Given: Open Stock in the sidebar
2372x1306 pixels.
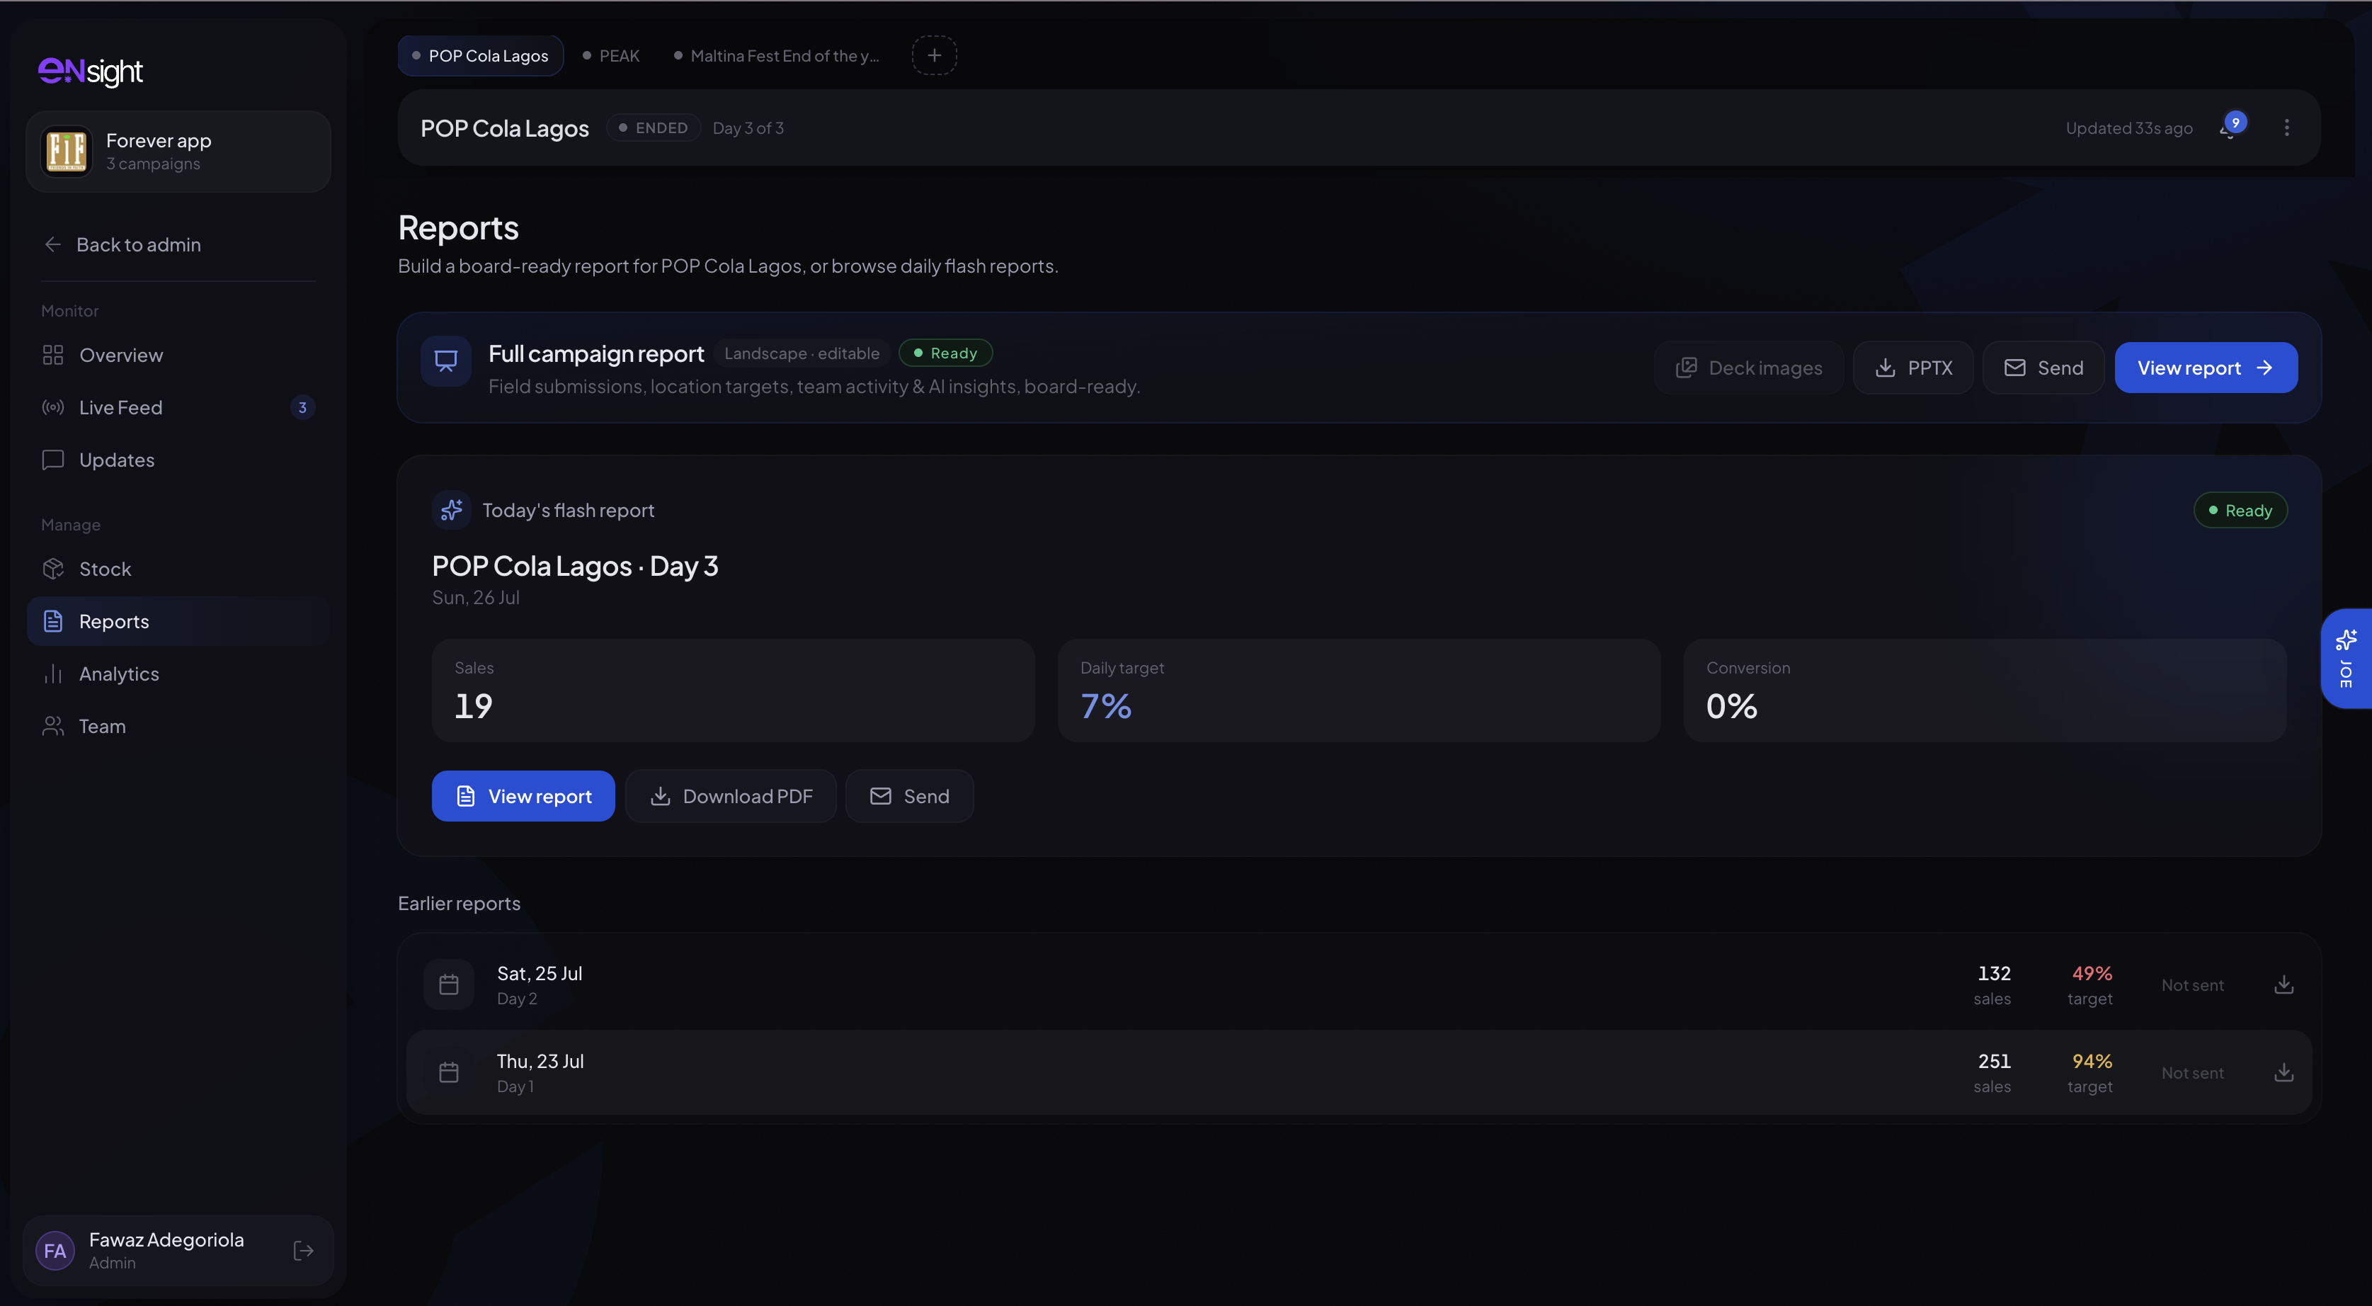Looking at the screenshot, I should click(x=178, y=569).
